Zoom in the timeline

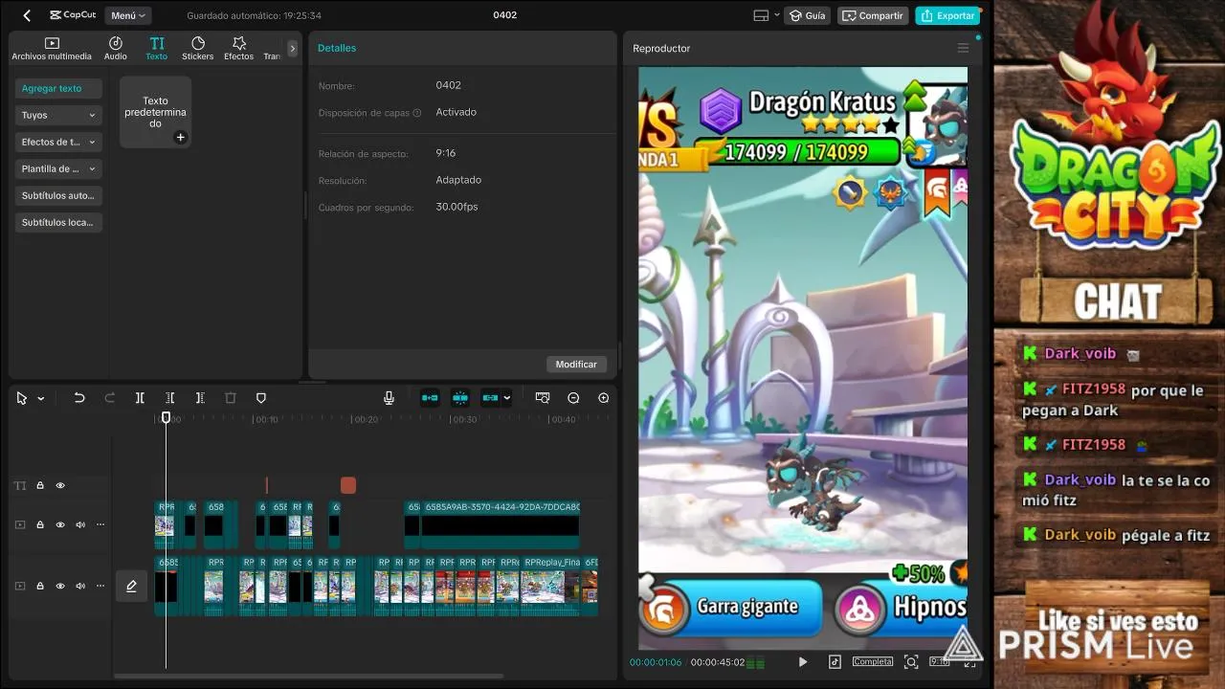pyautogui.click(x=604, y=398)
